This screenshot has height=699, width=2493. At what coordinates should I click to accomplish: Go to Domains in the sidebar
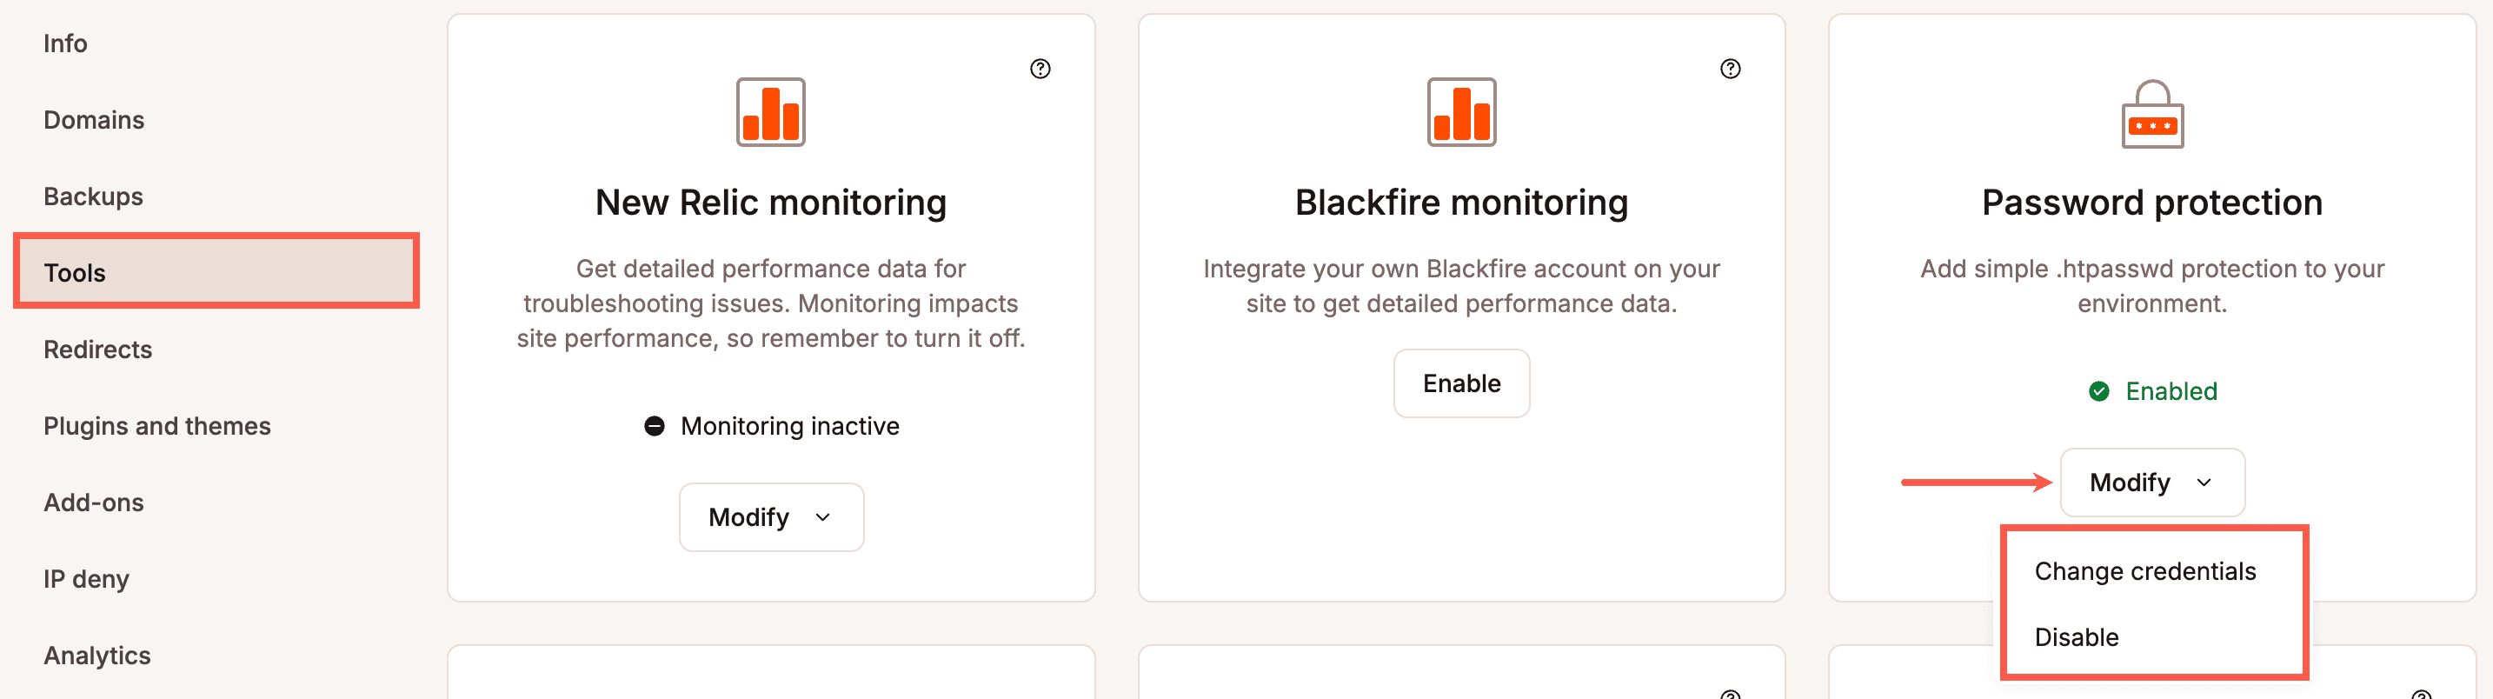pos(94,120)
